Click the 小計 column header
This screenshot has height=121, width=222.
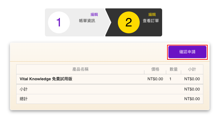pyautogui.click(x=192, y=69)
